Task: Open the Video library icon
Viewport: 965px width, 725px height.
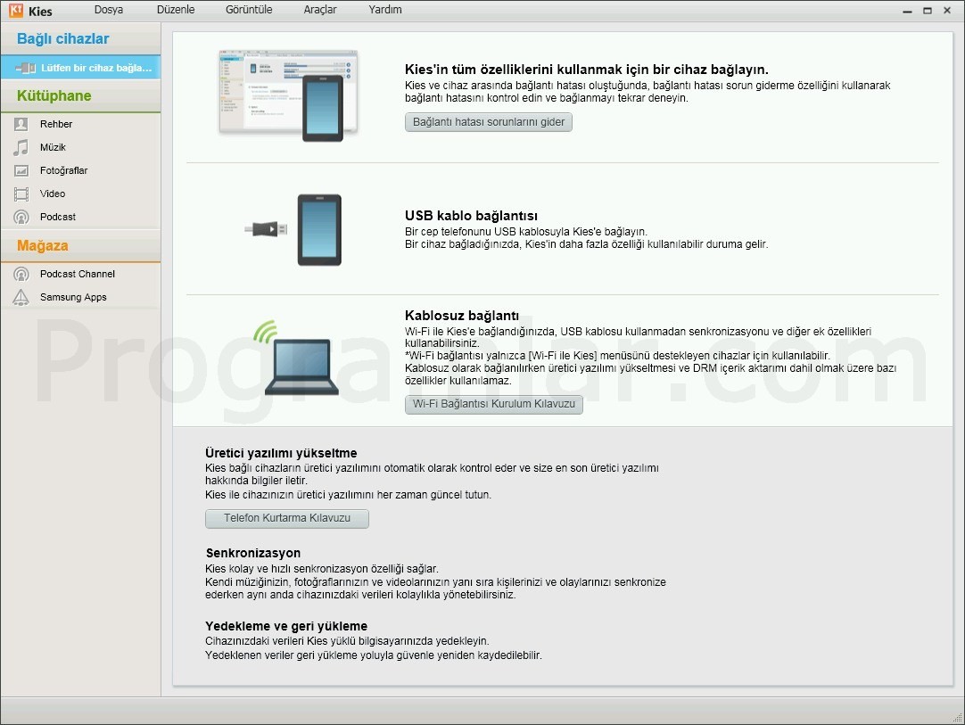Action: pyautogui.click(x=21, y=193)
